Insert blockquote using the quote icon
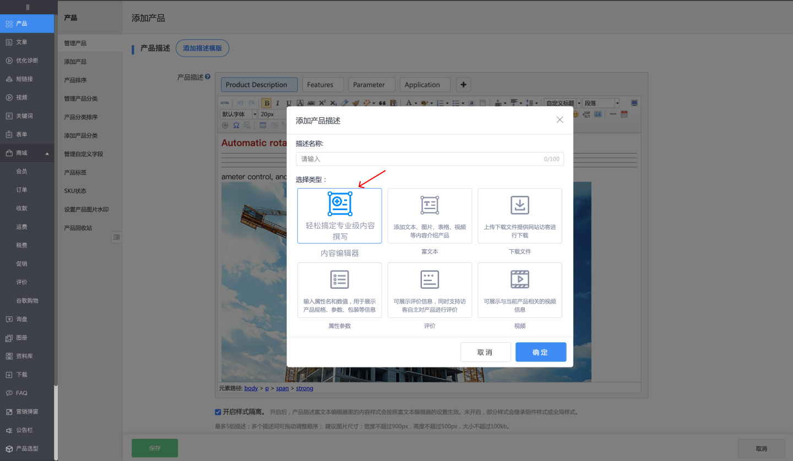 [382, 103]
